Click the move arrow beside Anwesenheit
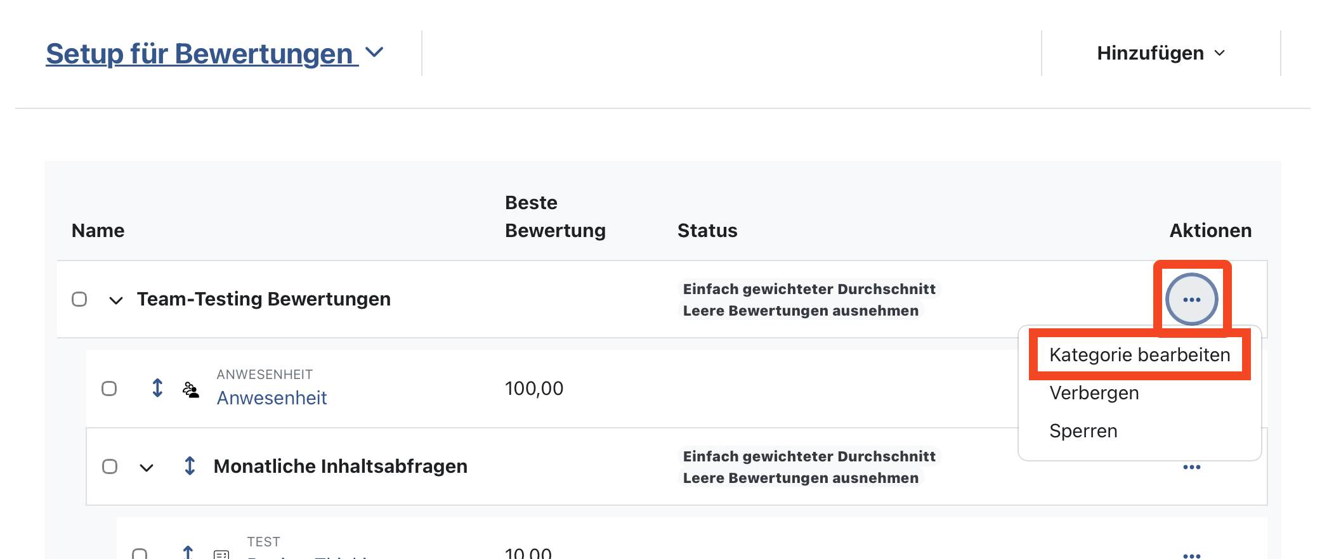 (x=157, y=388)
